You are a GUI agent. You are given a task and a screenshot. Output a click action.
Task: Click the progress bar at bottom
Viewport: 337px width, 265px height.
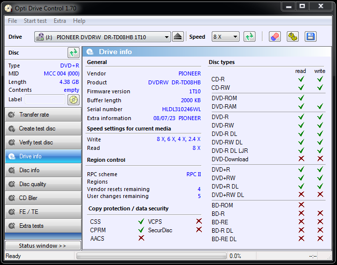pos(152,256)
